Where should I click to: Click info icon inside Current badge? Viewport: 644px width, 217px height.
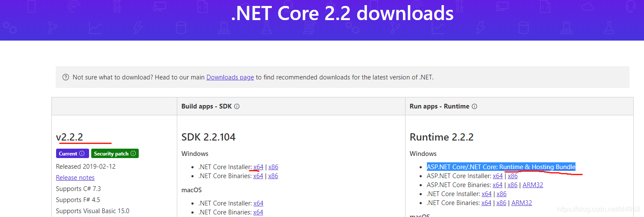[82, 153]
